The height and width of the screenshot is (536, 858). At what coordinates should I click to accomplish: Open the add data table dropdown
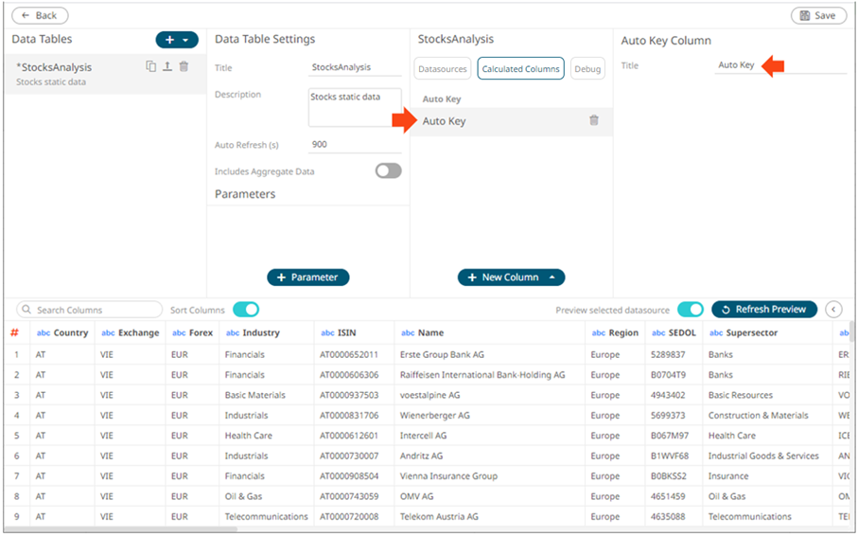tap(178, 40)
